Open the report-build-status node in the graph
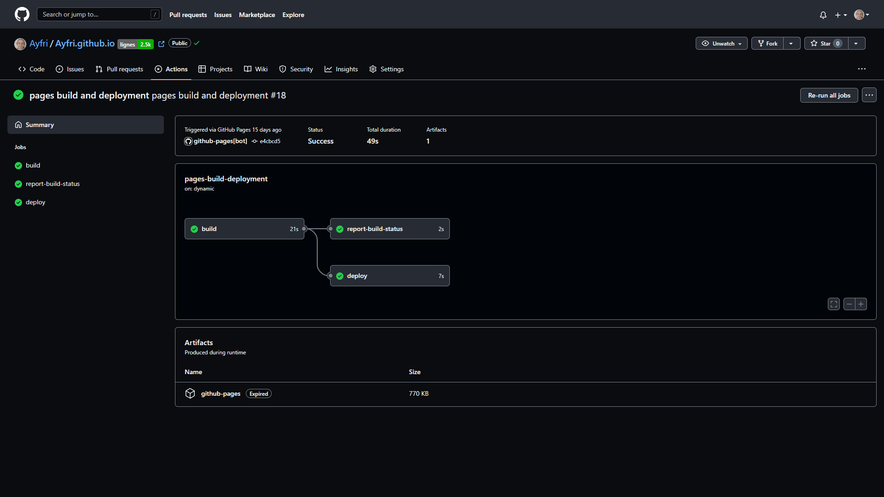Viewport: 884px width, 497px height. pyautogui.click(x=390, y=229)
